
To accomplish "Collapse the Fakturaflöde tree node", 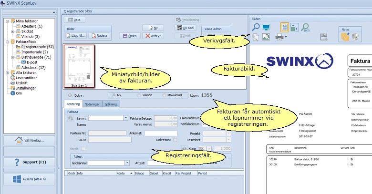I will click(7, 42).
